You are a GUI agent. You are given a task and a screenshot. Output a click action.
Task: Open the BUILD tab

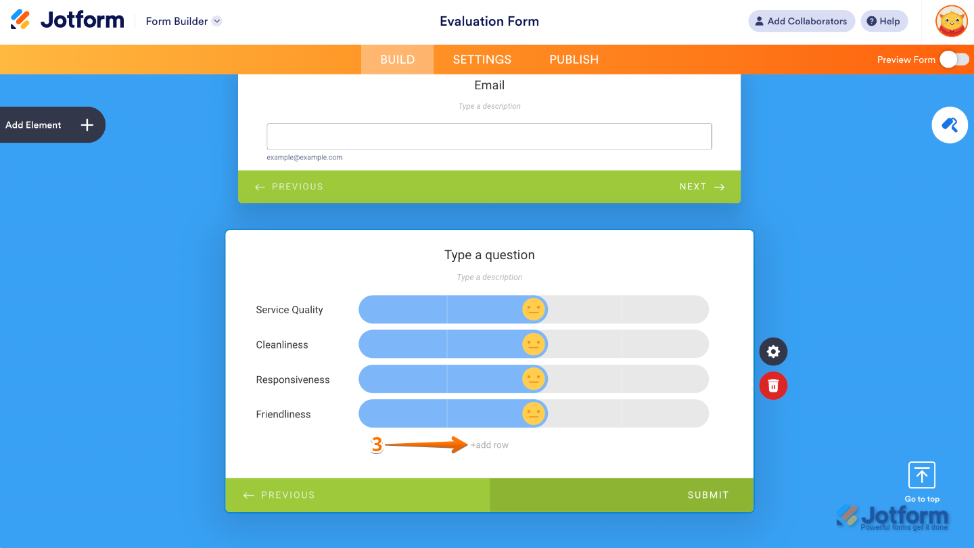pyautogui.click(x=397, y=60)
